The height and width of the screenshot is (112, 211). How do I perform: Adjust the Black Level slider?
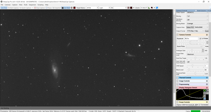click(189, 70)
